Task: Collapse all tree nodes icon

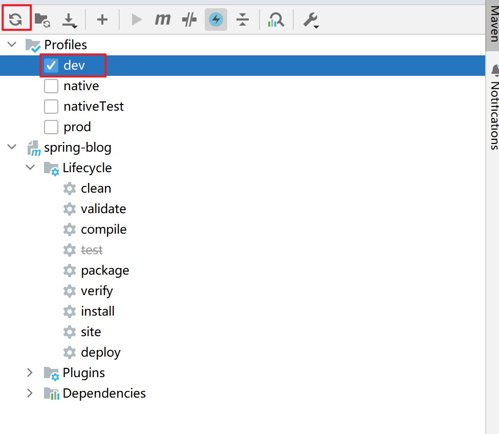Action: [x=243, y=19]
